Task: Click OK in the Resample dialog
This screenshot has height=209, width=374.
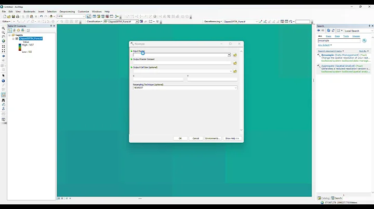Action: 180,138
